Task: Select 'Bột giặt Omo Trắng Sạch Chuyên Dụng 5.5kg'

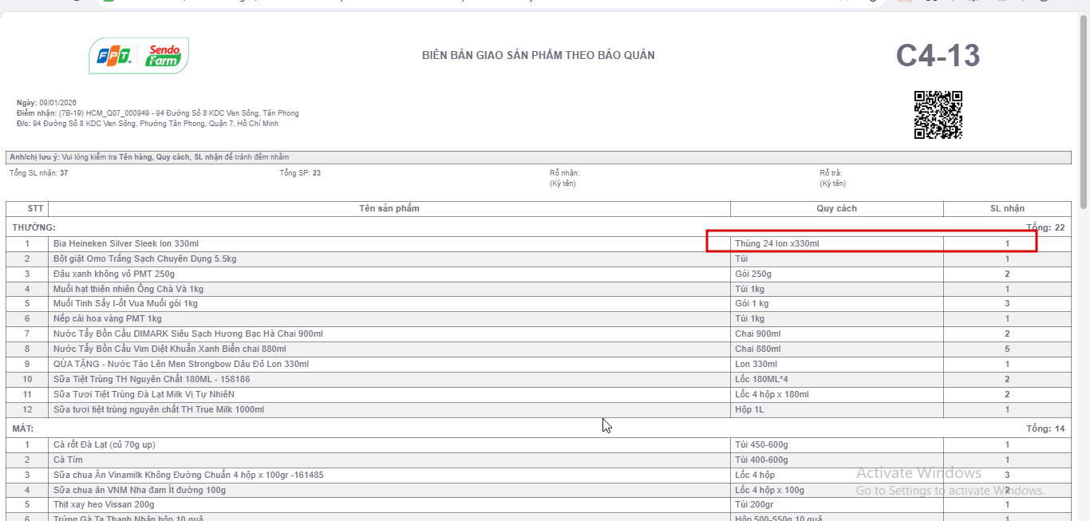Action: (x=144, y=259)
